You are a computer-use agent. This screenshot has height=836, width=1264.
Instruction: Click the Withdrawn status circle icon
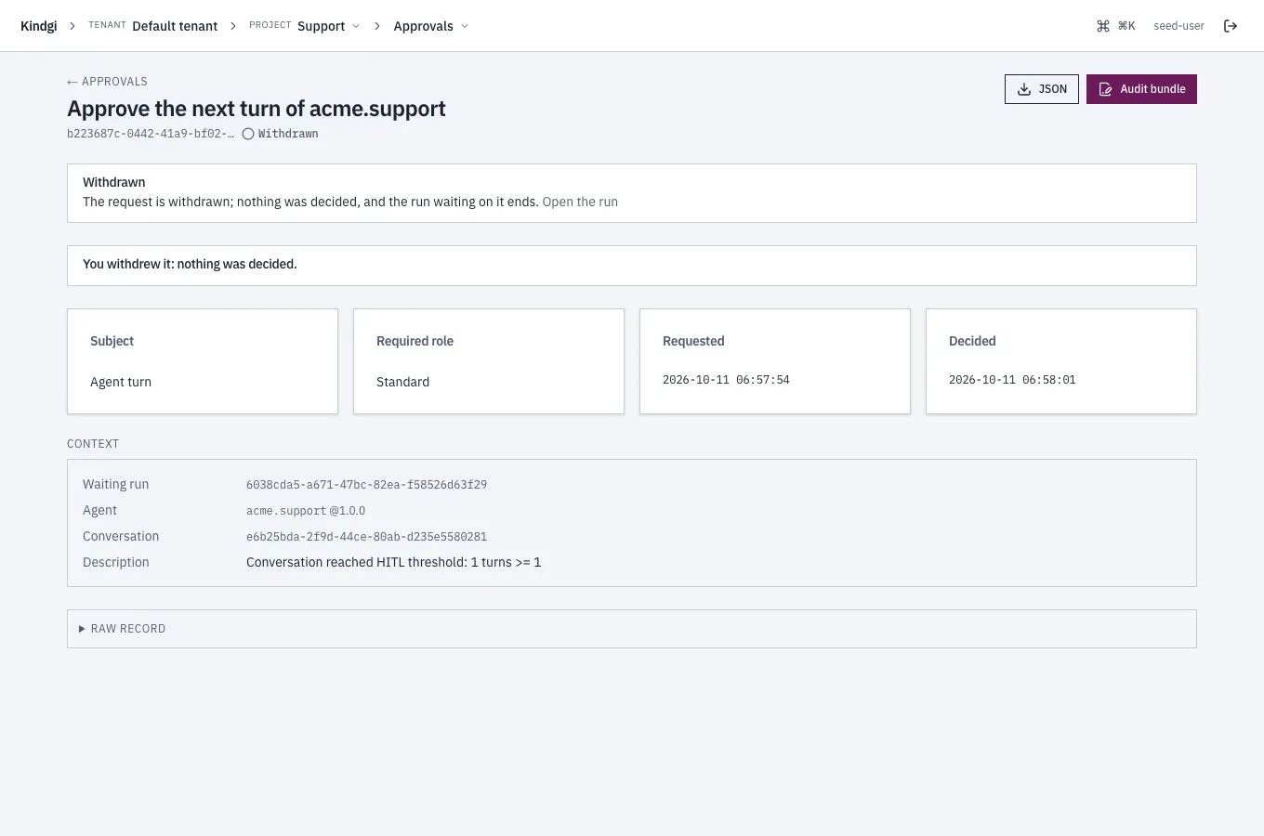pos(248,134)
